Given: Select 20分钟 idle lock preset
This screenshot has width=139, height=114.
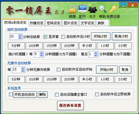Looking at the screenshot, I should [x=70, y=79].
